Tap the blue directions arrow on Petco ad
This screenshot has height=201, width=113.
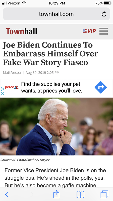pos(101,87)
